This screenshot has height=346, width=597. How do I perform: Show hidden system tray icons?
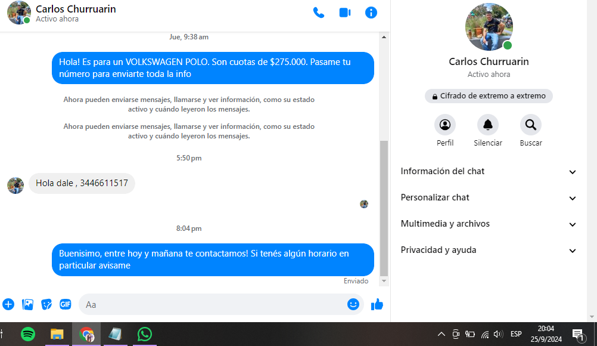(x=441, y=334)
